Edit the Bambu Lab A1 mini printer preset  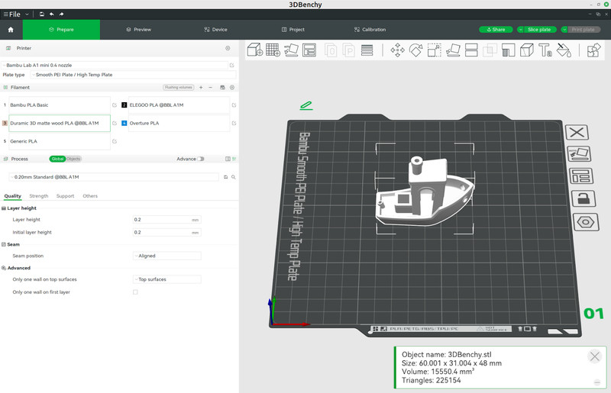point(232,66)
